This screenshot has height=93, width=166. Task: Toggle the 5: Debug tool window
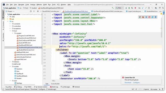[18, 87]
